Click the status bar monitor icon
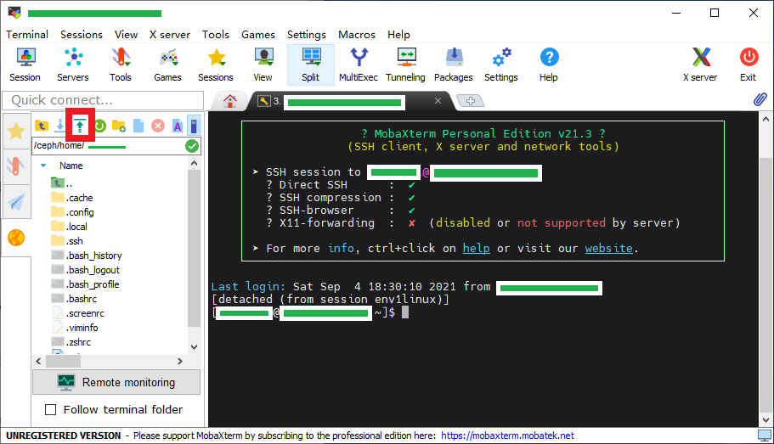Viewport: 774px width, 444px height. [x=765, y=436]
